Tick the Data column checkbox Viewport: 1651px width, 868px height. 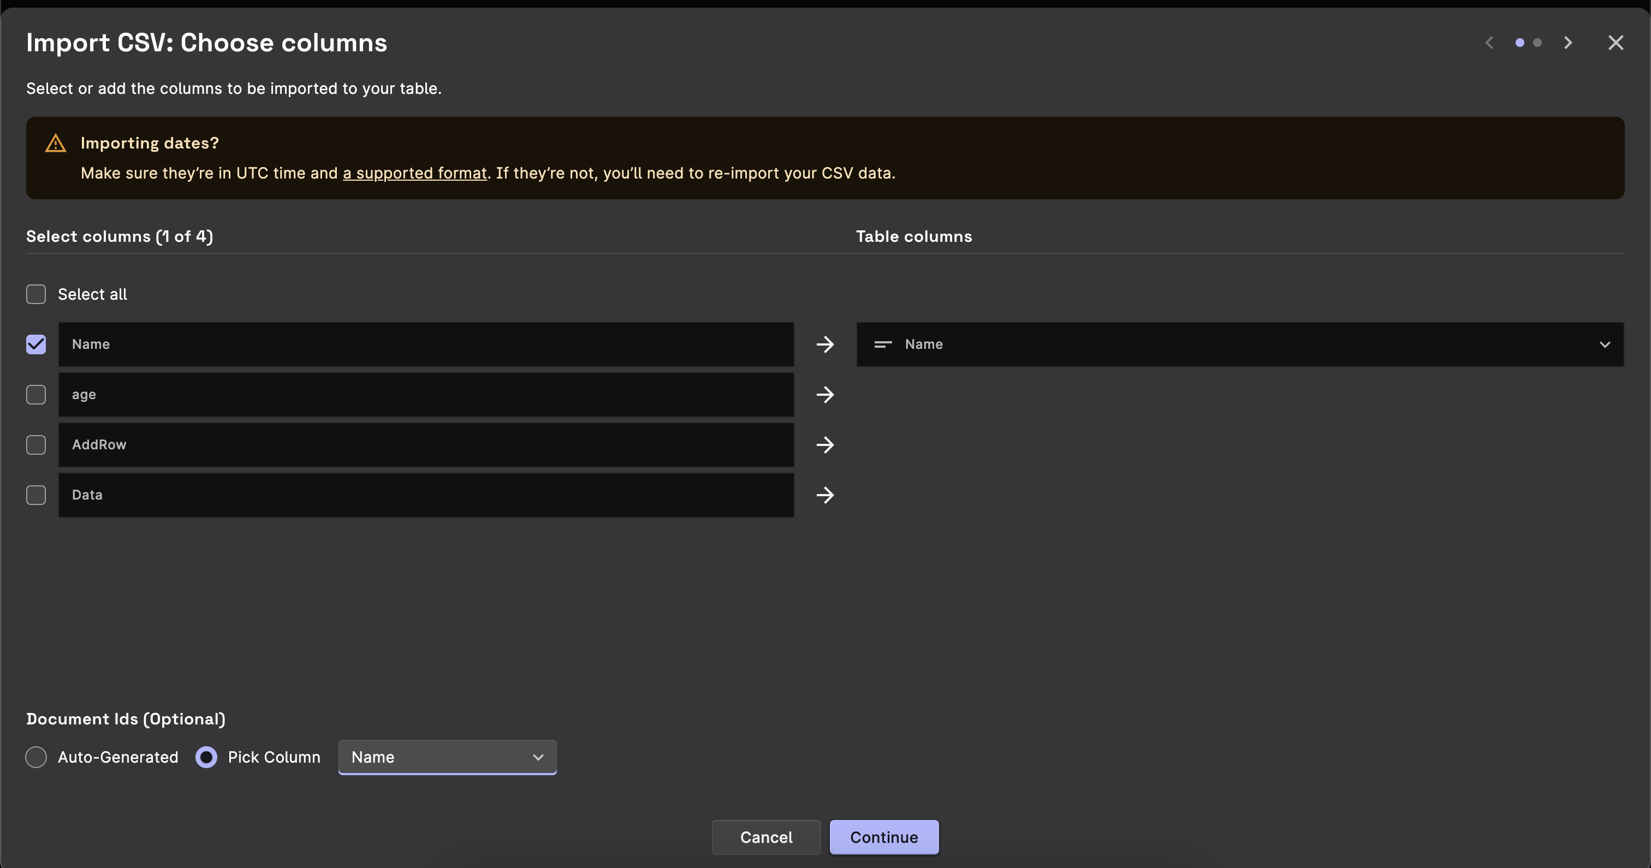[x=36, y=495]
